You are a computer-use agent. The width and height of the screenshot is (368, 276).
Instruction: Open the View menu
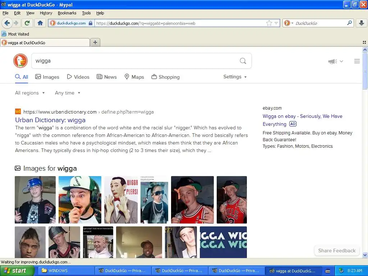(30, 13)
